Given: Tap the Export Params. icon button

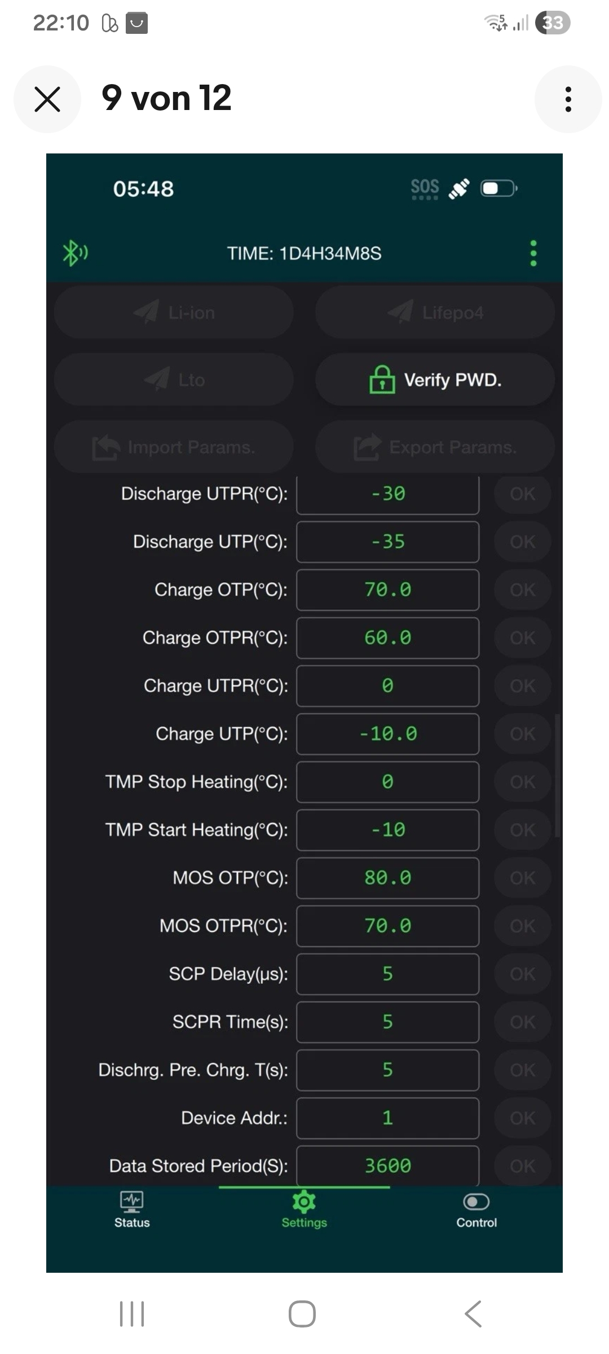Looking at the screenshot, I should [x=435, y=447].
